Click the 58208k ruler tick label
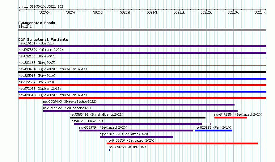The width and height of the screenshot is (275, 162). [x=99, y=12]
